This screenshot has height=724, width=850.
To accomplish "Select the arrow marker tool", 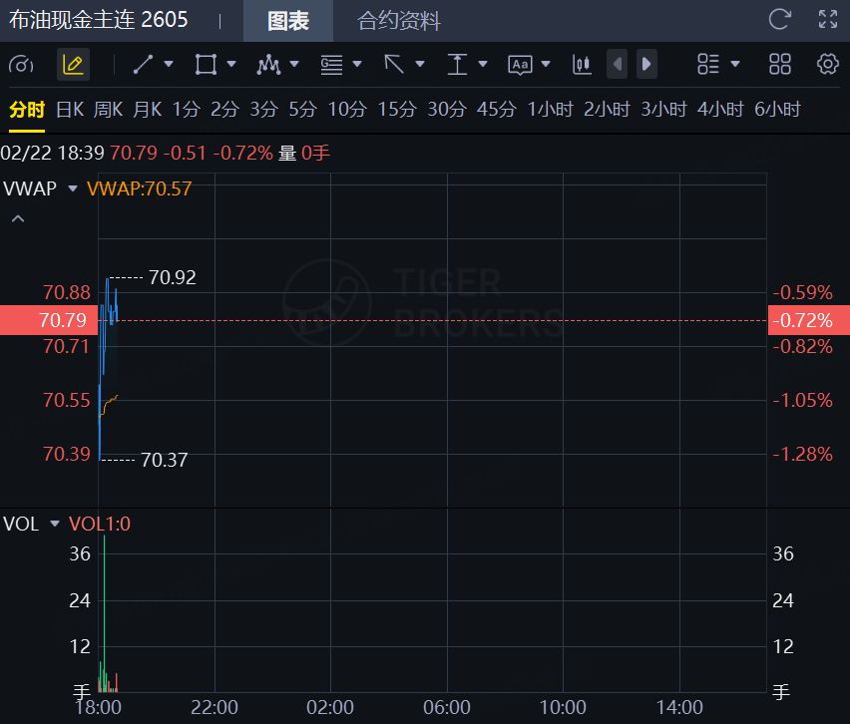I will [394, 64].
